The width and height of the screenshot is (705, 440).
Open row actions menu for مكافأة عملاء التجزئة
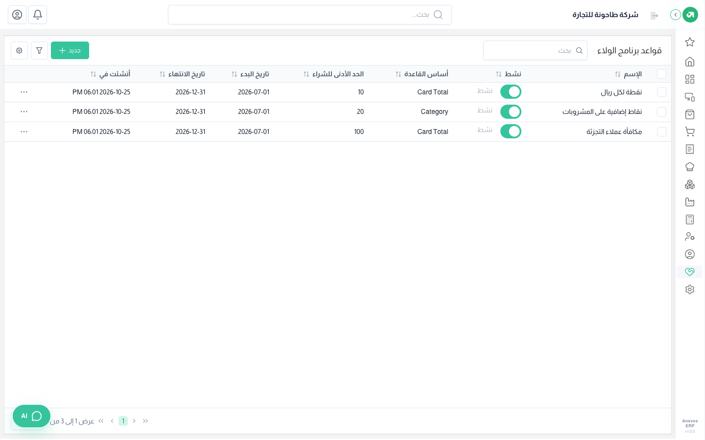[24, 132]
